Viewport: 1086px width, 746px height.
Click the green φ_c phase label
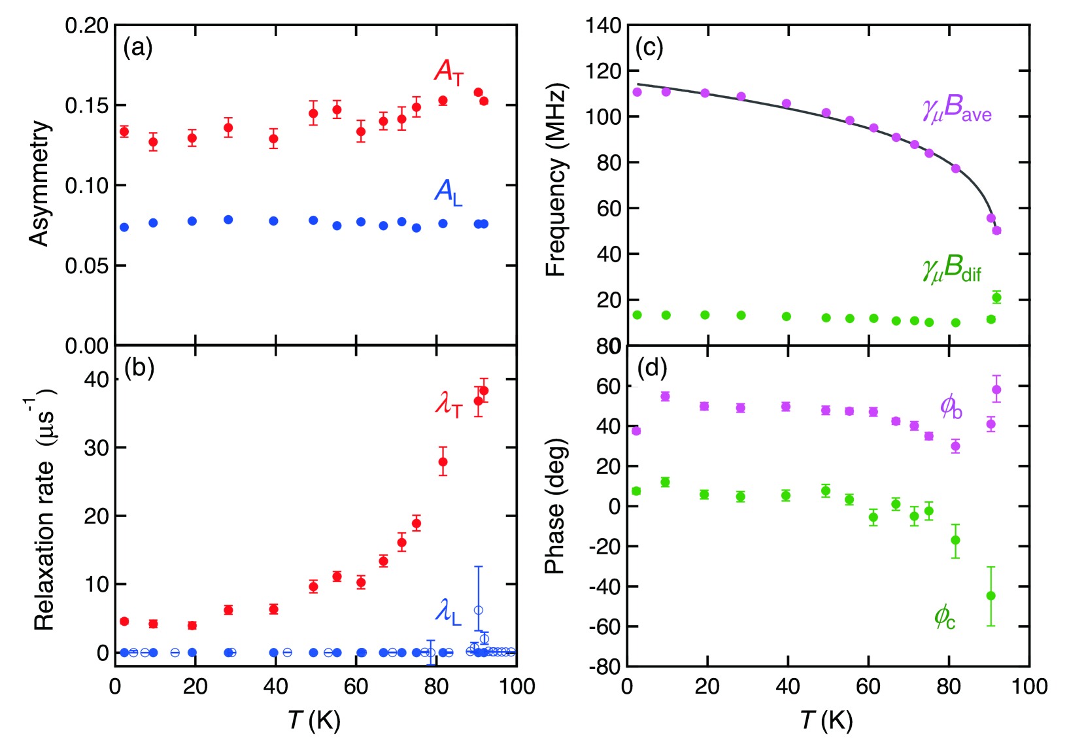click(945, 616)
